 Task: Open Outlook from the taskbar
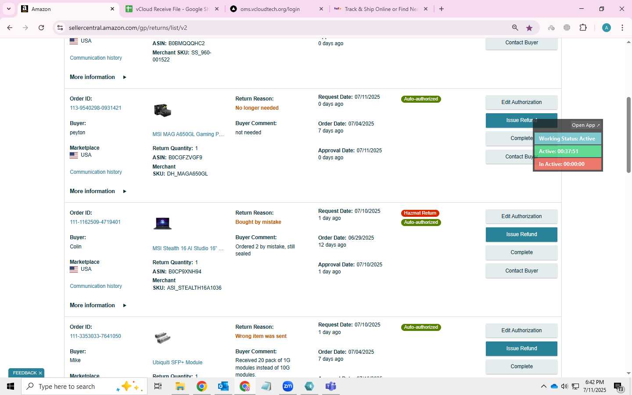coord(223,386)
